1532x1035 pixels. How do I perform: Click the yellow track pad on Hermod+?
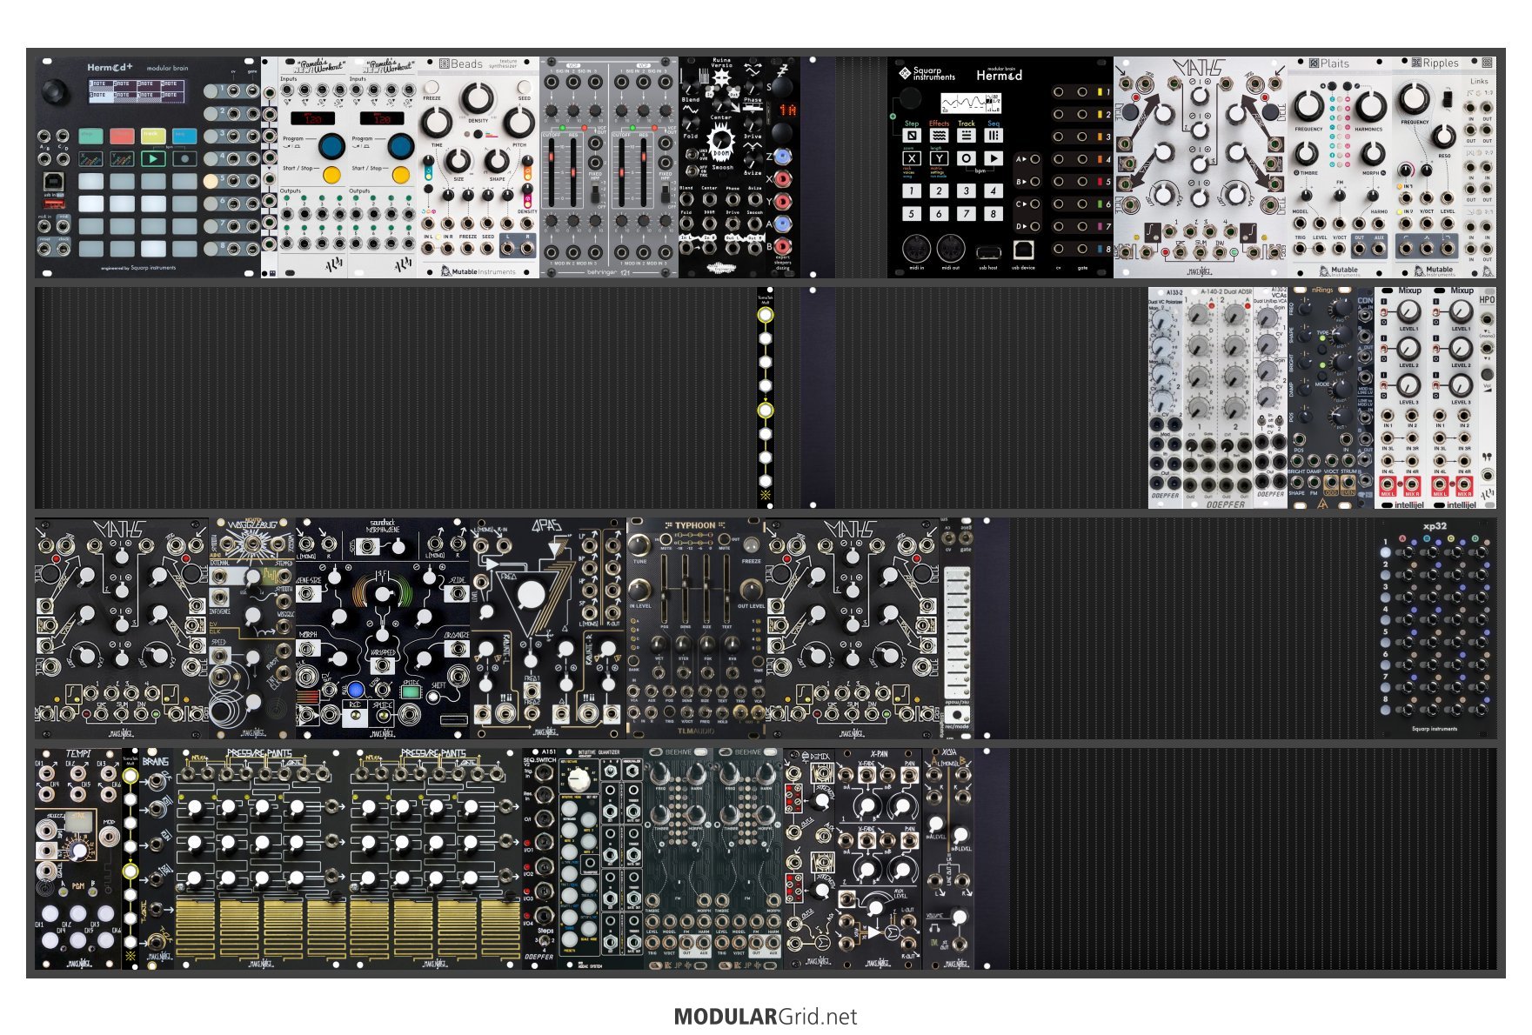point(153,136)
